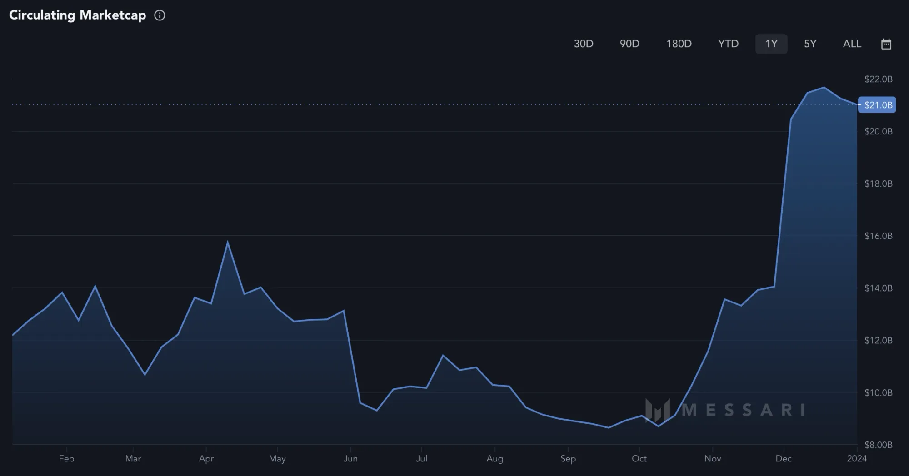909x476 pixels.
Task: Click the Apr month label
Action: [206, 459]
